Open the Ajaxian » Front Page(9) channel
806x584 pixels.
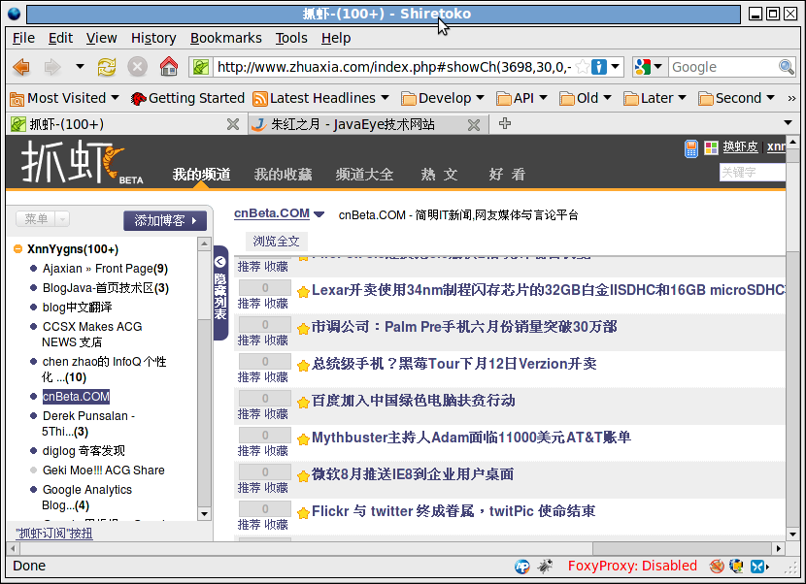tap(106, 269)
